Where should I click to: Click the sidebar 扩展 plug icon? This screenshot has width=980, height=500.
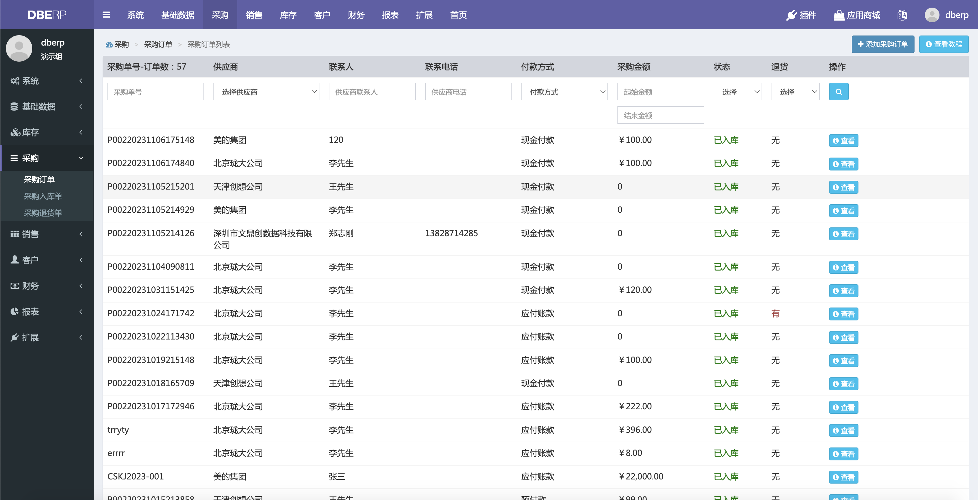[14, 337]
